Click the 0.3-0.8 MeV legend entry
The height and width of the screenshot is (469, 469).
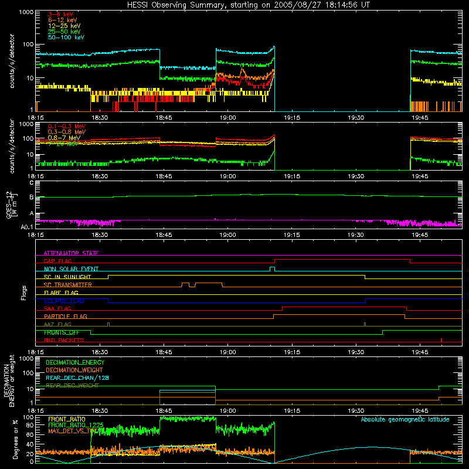[67, 132]
